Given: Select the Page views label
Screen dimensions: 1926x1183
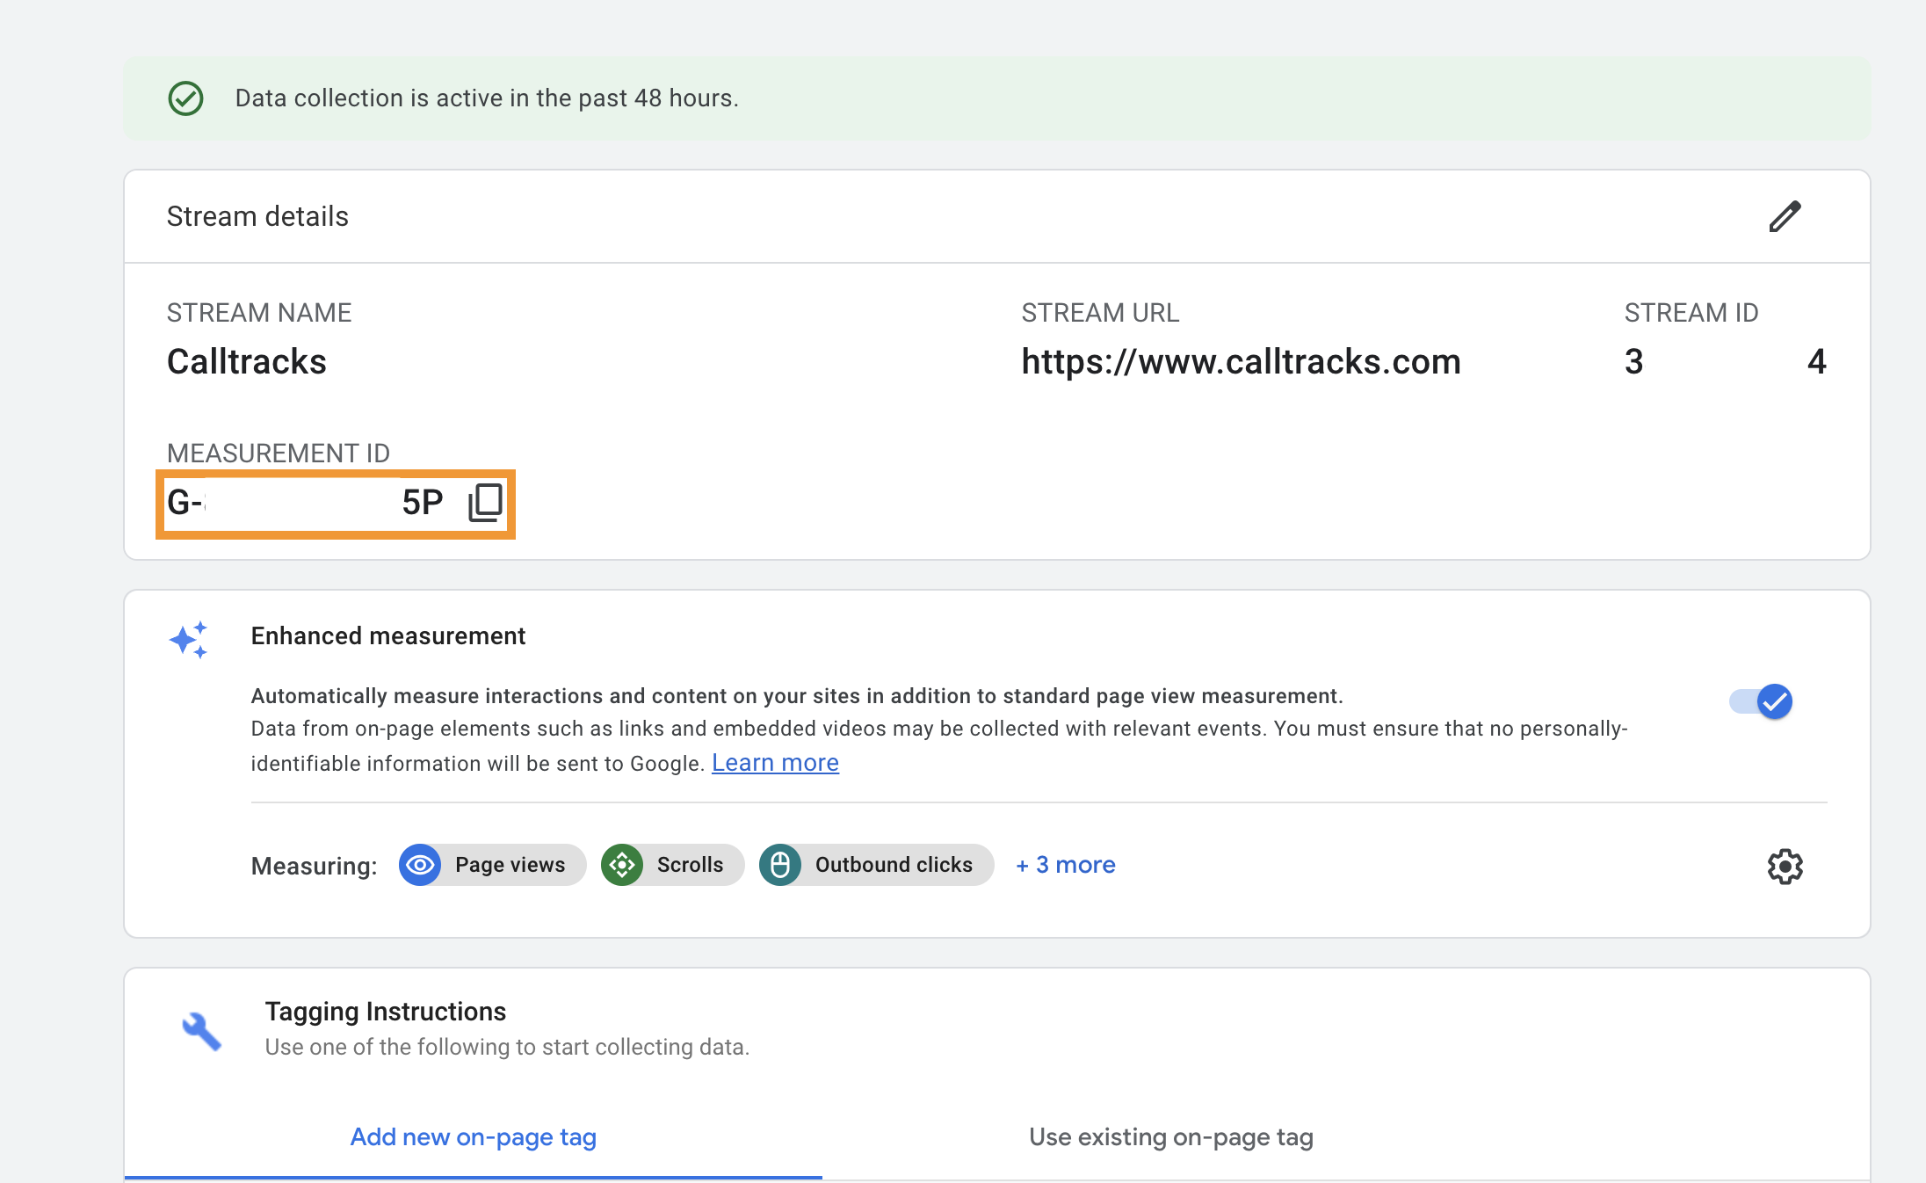Looking at the screenshot, I should pyautogui.click(x=510, y=865).
